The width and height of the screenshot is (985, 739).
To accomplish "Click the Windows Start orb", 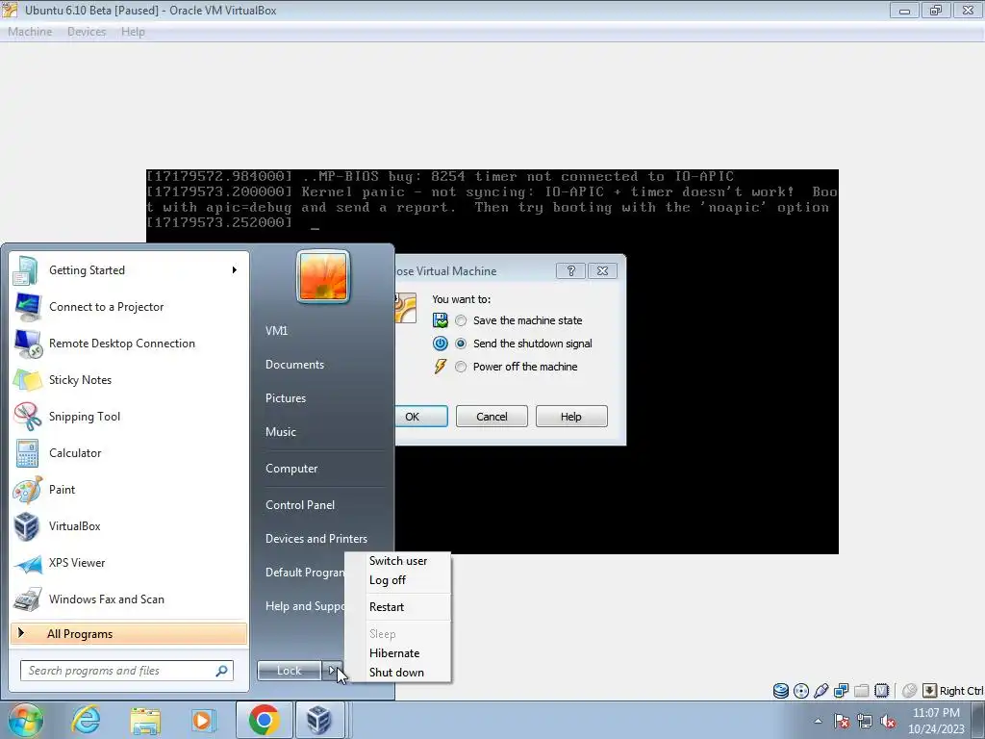I will 25,720.
